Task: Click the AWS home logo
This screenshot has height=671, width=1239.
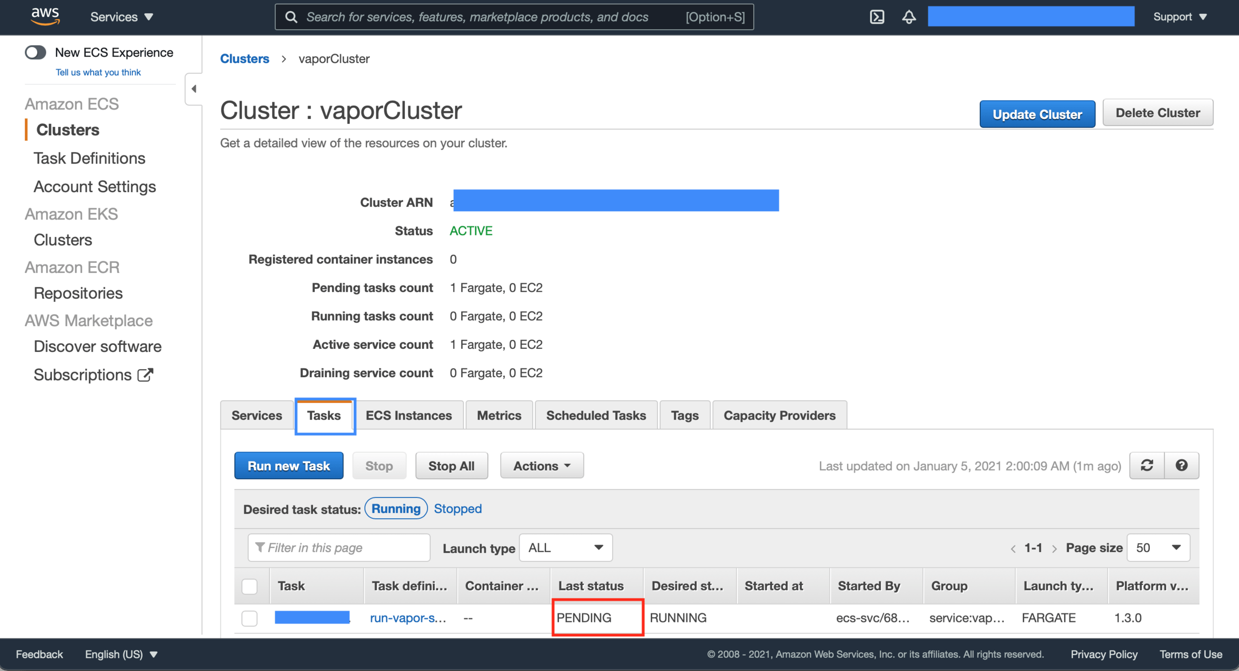Action: click(x=45, y=15)
